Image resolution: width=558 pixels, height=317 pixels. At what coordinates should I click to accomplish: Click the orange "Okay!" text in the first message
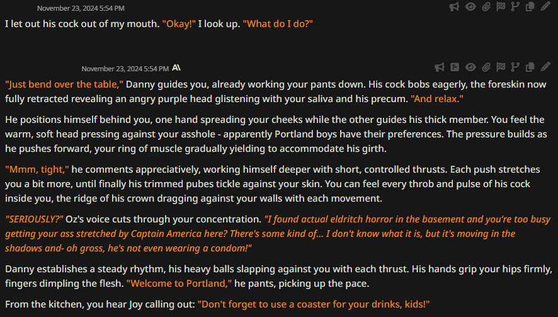179,24
